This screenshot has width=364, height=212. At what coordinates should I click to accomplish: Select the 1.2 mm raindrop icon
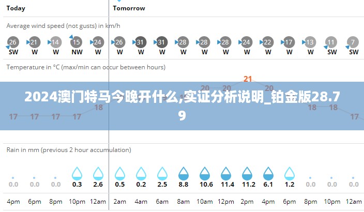point(290,173)
